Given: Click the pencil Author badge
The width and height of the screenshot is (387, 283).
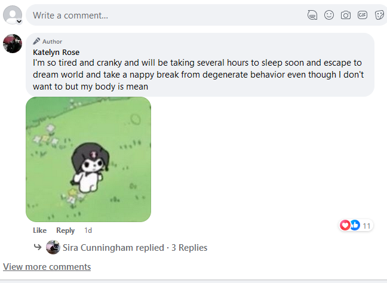Looking at the screenshot, I should pyautogui.click(x=47, y=41).
